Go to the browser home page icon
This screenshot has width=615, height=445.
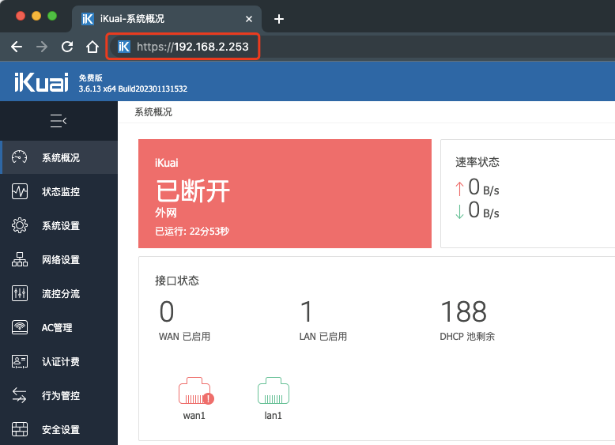pos(92,47)
